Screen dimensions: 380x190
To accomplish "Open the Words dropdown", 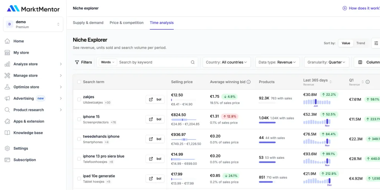I will (x=108, y=62).
